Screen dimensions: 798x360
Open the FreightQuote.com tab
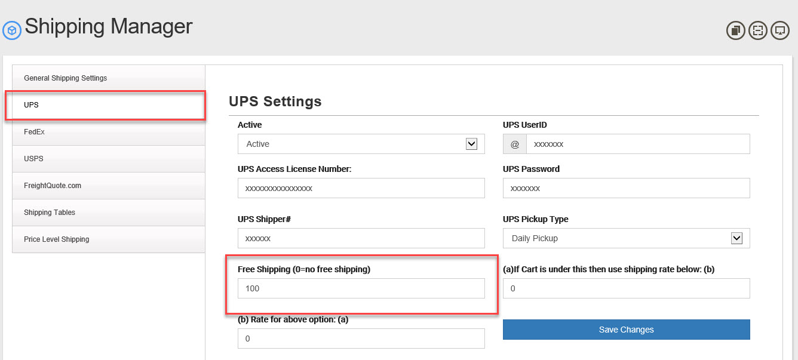point(53,186)
